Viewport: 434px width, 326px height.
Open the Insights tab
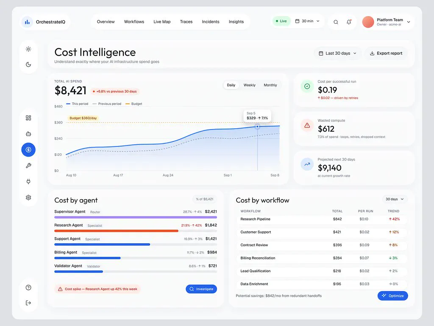pos(236,22)
